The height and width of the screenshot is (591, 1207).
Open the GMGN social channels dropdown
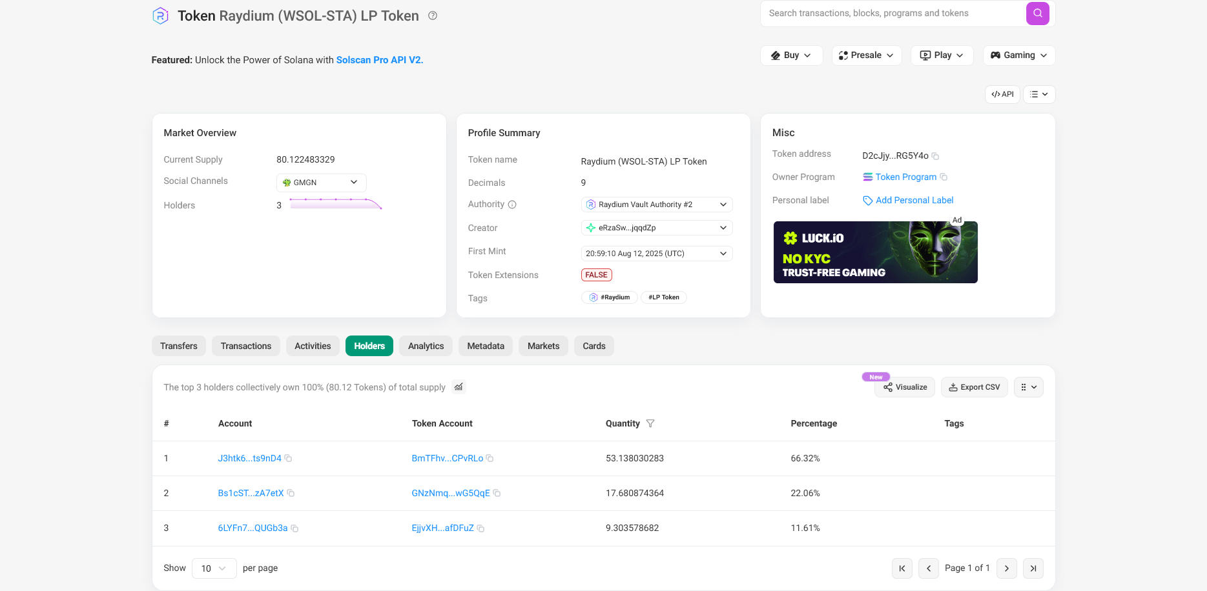pyautogui.click(x=321, y=183)
